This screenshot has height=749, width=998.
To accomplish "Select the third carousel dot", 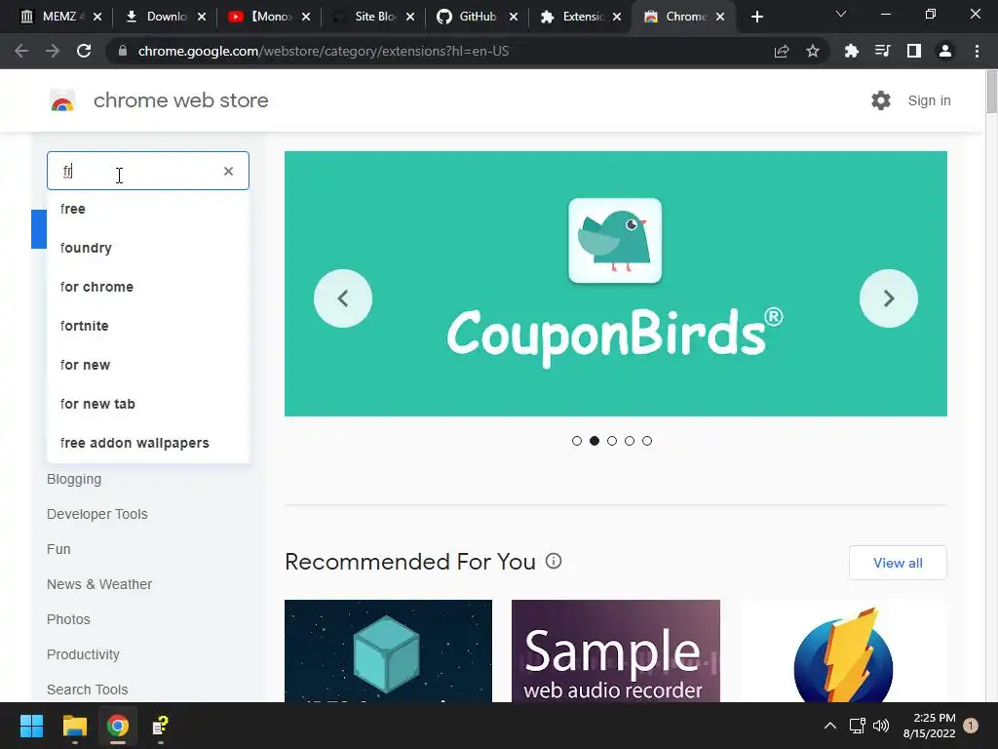I will pos(612,441).
